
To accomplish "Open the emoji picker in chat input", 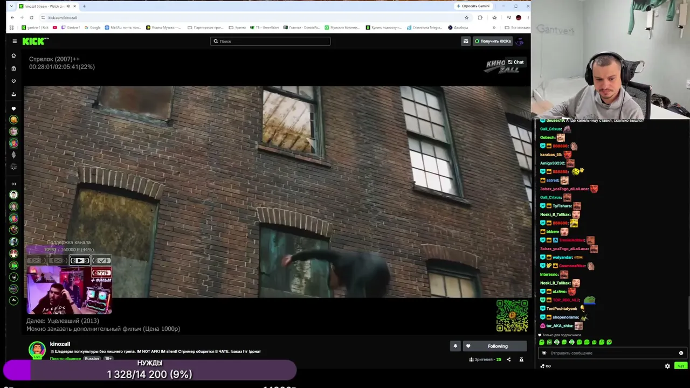I will coord(681,353).
